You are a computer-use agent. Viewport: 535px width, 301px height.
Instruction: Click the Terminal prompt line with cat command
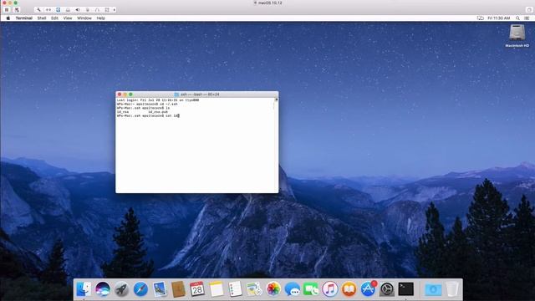coord(148,115)
